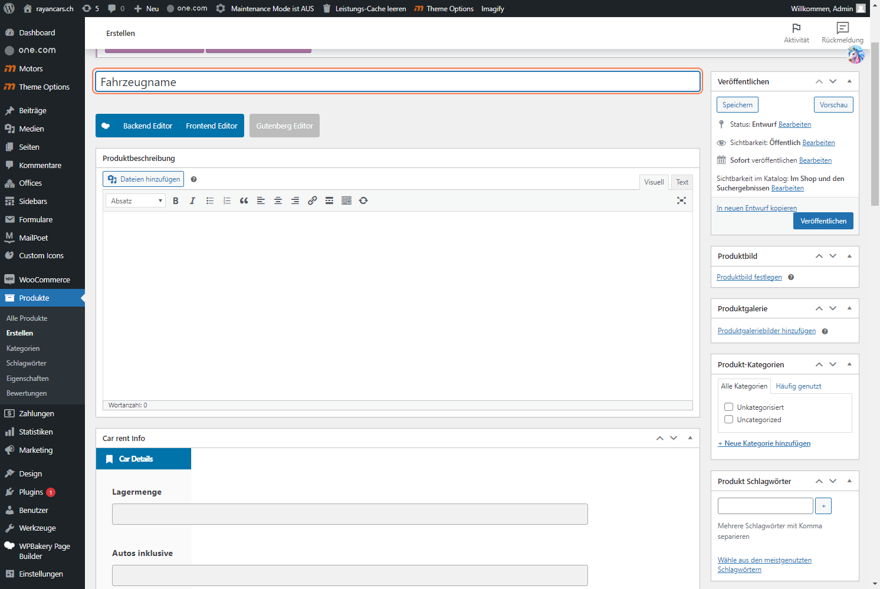The height and width of the screenshot is (589, 880).
Task: Align text right in editor
Action: (x=295, y=201)
